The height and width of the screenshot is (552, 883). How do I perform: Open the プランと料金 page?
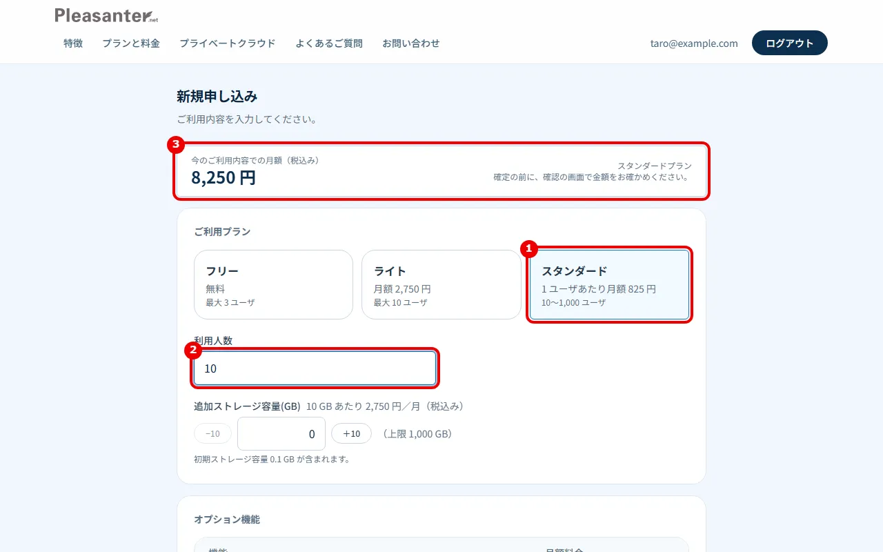tap(131, 43)
